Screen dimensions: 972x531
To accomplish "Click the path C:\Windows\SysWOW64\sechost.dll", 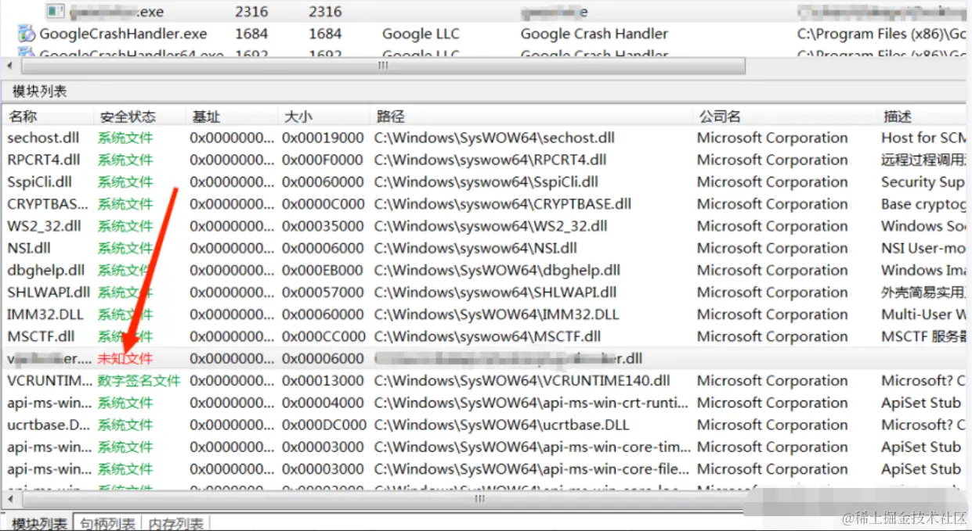I will coord(494,138).
